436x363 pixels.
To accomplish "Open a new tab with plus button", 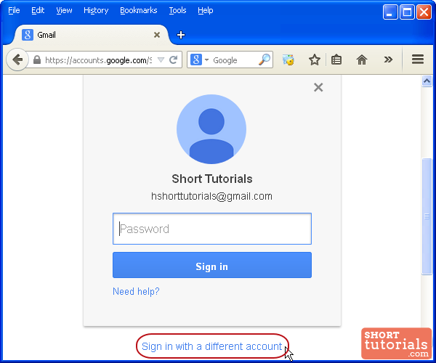I will [181, 35].
